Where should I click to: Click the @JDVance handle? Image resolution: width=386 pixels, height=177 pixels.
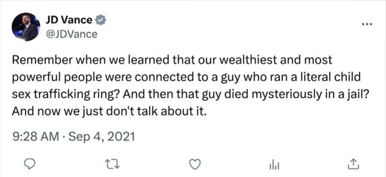[71, 34]
